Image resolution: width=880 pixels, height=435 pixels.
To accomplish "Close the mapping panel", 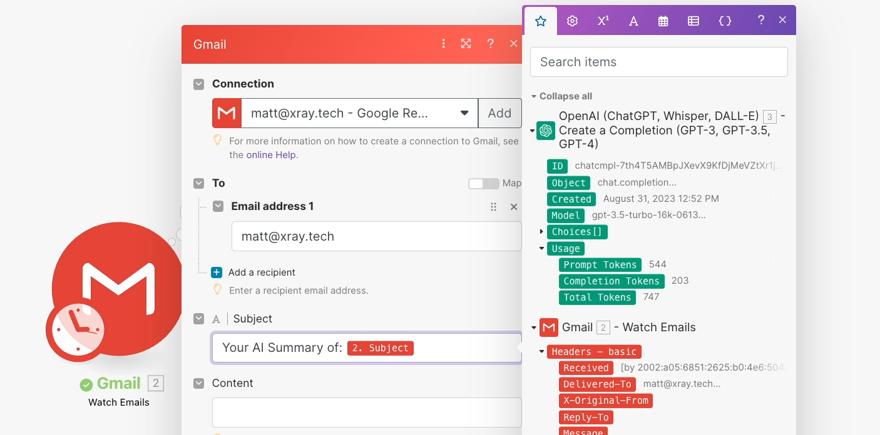I will tap(782, 20).
